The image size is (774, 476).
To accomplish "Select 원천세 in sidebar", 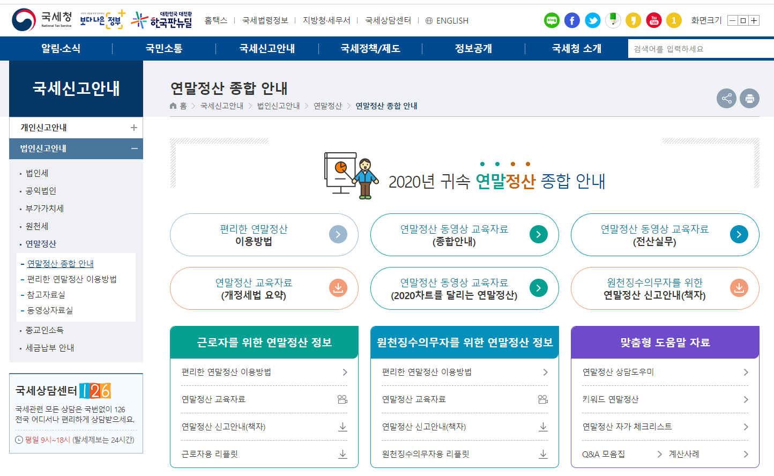I will point(37,226).
